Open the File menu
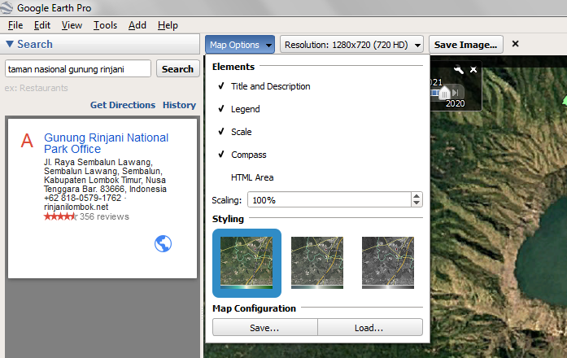The height and width of the screenshot is (358, 567). [x=15, y=25]
